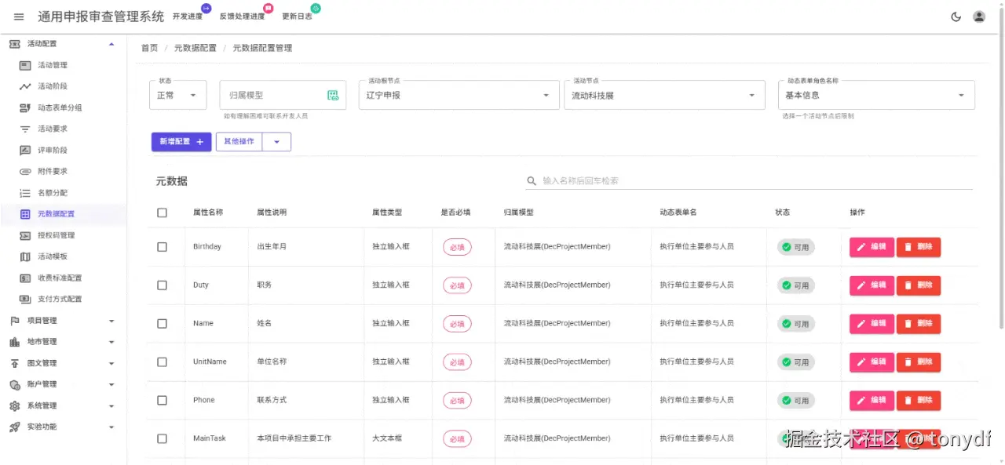Click the 新增配置 button

[x=181, y=142]
